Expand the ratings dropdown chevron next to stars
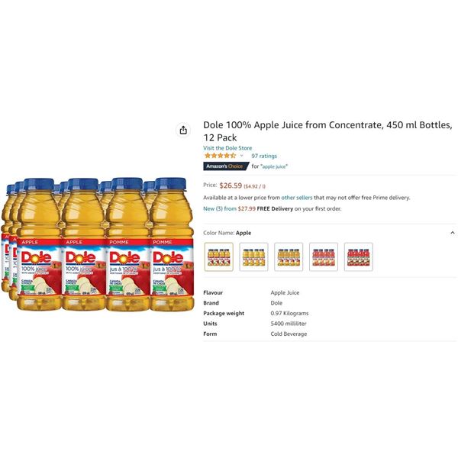The height and width of the screenshot is (458, 458). point(241,156)
